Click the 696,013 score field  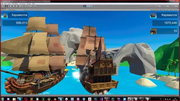pos(15,23)
